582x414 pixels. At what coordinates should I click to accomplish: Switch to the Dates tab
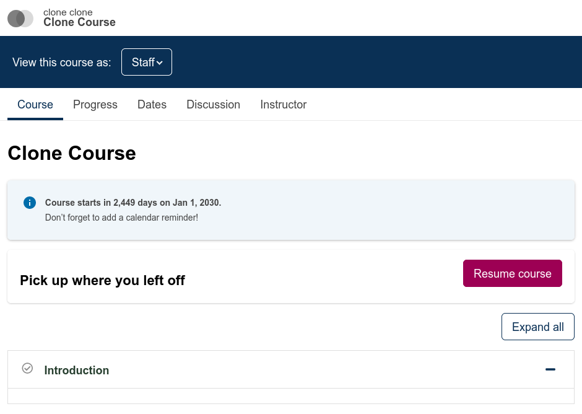click(152, 104)
